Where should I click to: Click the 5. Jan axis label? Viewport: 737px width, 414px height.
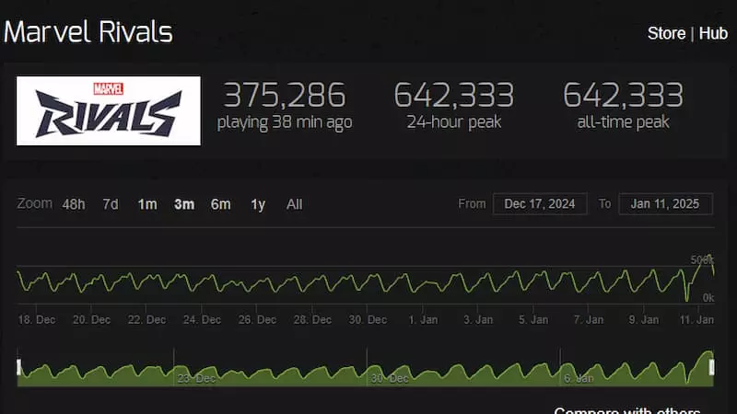point(533,319)
